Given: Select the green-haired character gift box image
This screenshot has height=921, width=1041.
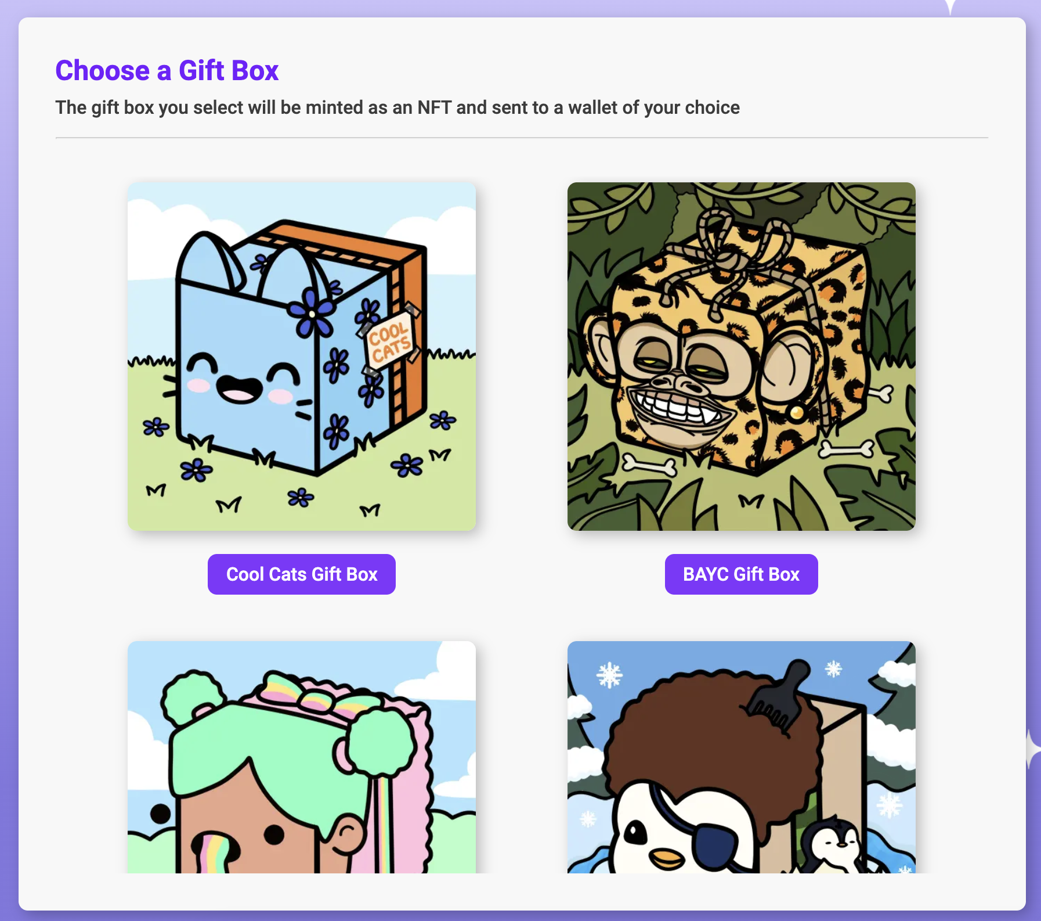Looking at the screenshot, I should click(302, 757).
